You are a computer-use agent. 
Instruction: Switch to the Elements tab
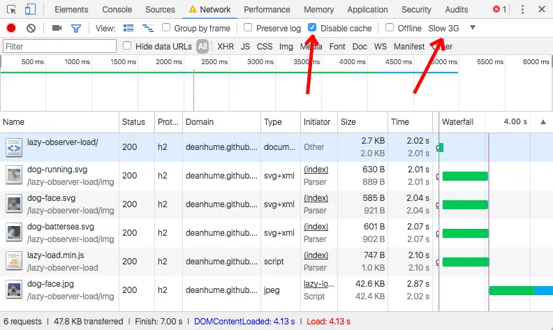71,10
